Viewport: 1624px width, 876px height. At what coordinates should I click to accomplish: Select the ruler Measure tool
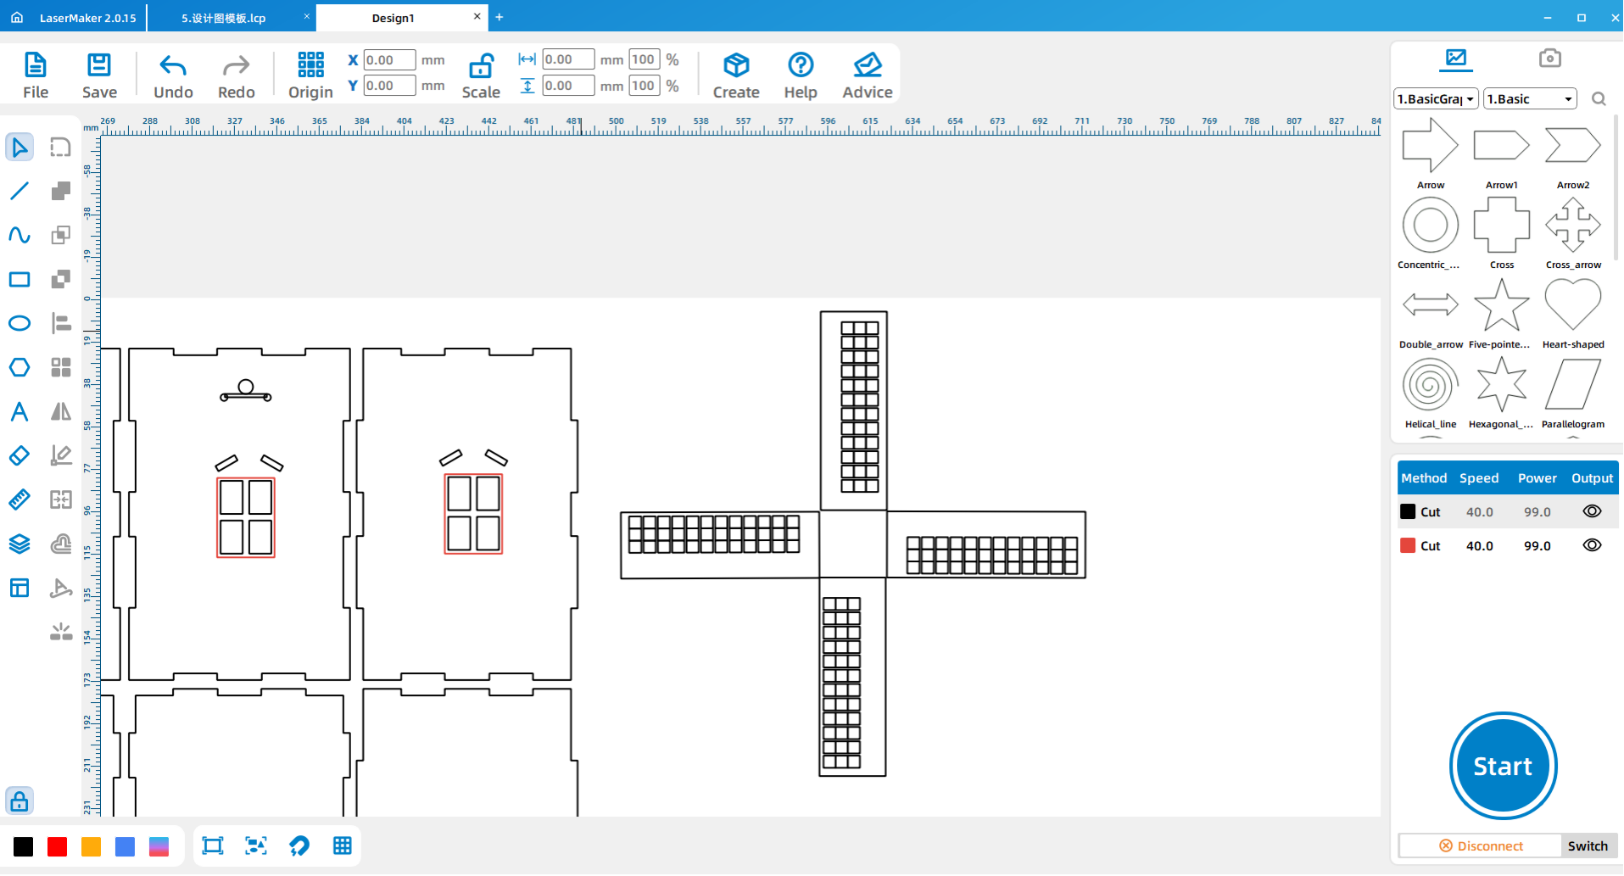[20, 499]
